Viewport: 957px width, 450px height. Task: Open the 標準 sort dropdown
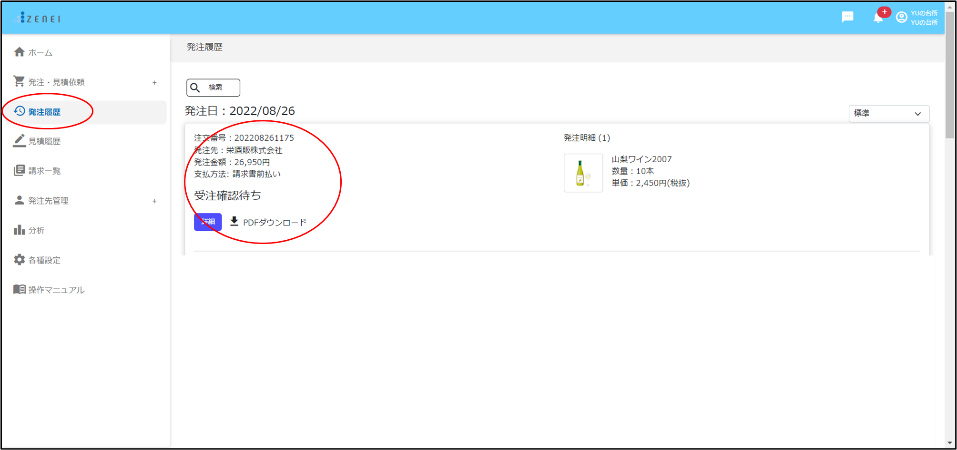pyautogui.click(x=888, y=113)
